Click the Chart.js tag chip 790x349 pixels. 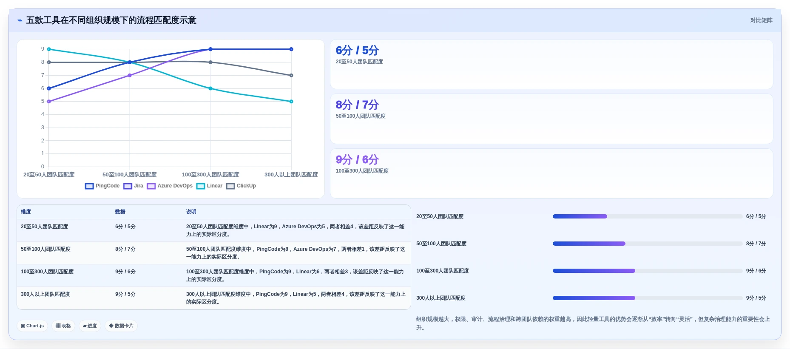pos(32,326)
